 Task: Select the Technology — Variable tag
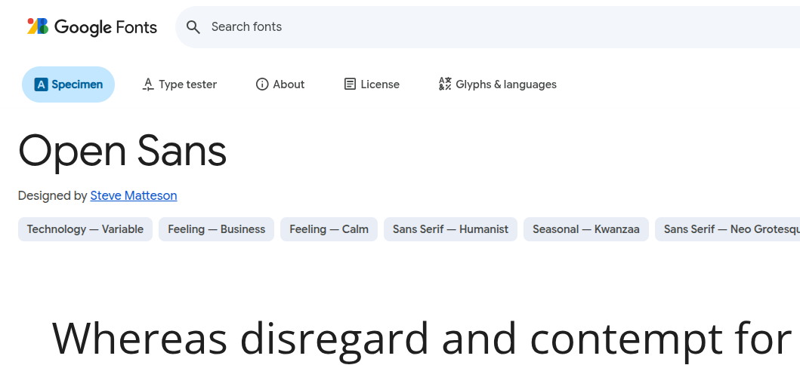point(85,229)
